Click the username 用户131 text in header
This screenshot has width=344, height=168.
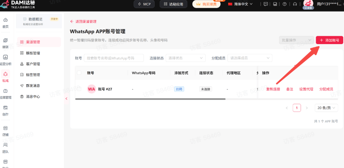(x=329, y=4)
